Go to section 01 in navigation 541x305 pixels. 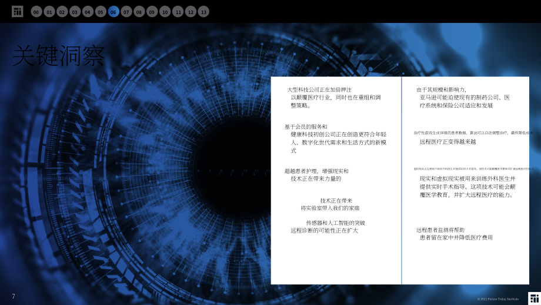[x=49, y=12]
